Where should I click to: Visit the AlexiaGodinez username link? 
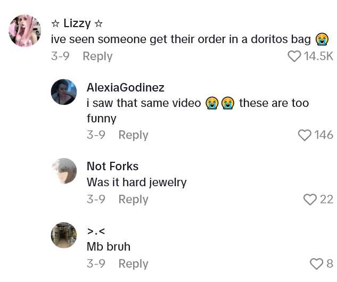pyautogui.click(x=126, y=88)
